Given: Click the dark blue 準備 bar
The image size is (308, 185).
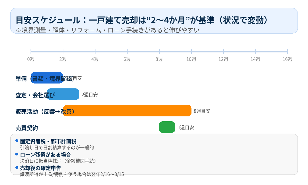Looking at the screenshot, I should click(47, 78).
